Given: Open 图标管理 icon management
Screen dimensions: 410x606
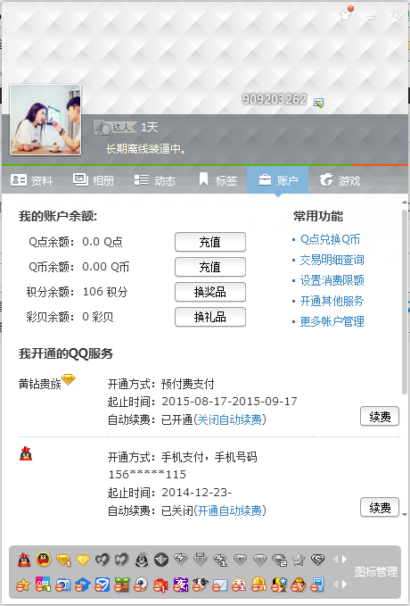Looking at the screenshot, I should pyautogui.click(x=376, y=572).
